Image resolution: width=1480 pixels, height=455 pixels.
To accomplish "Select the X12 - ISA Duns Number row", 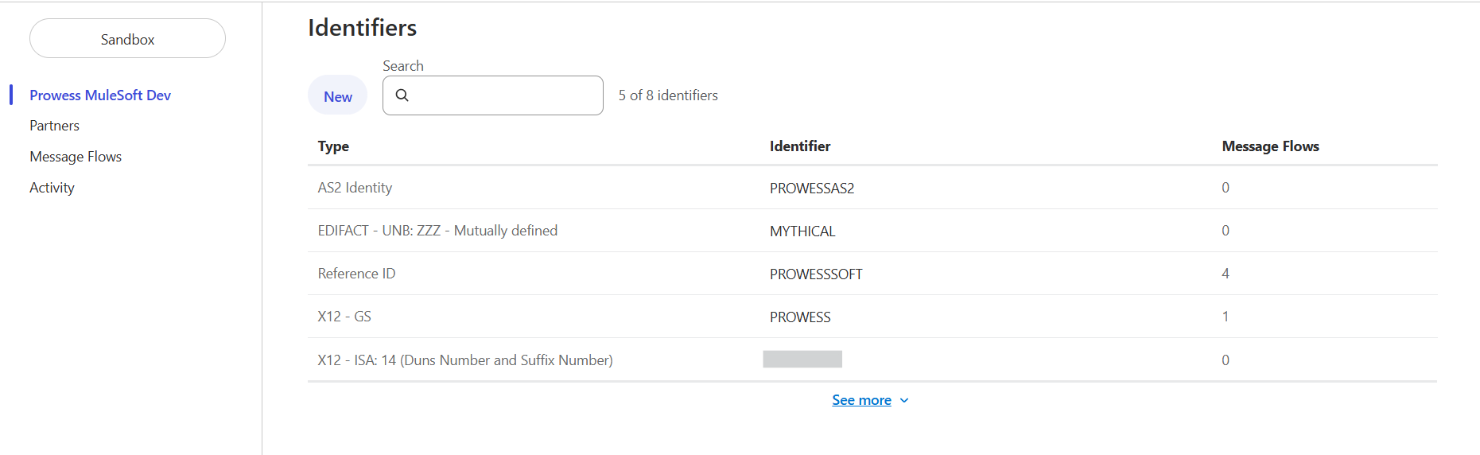I will [x=465, y=360].
